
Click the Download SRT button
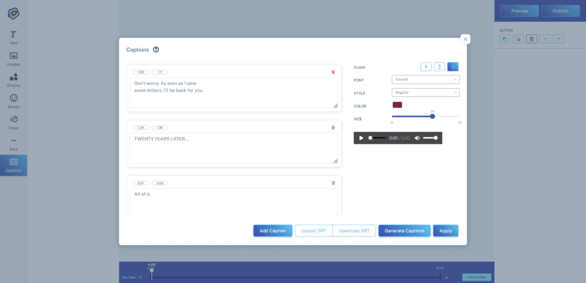tap(354, 231)
